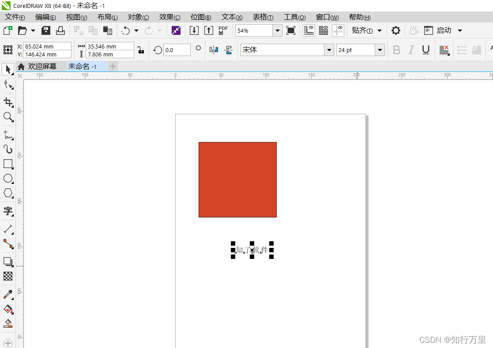
Task: Select the Pick tool
Action: (x=8, y=69)
